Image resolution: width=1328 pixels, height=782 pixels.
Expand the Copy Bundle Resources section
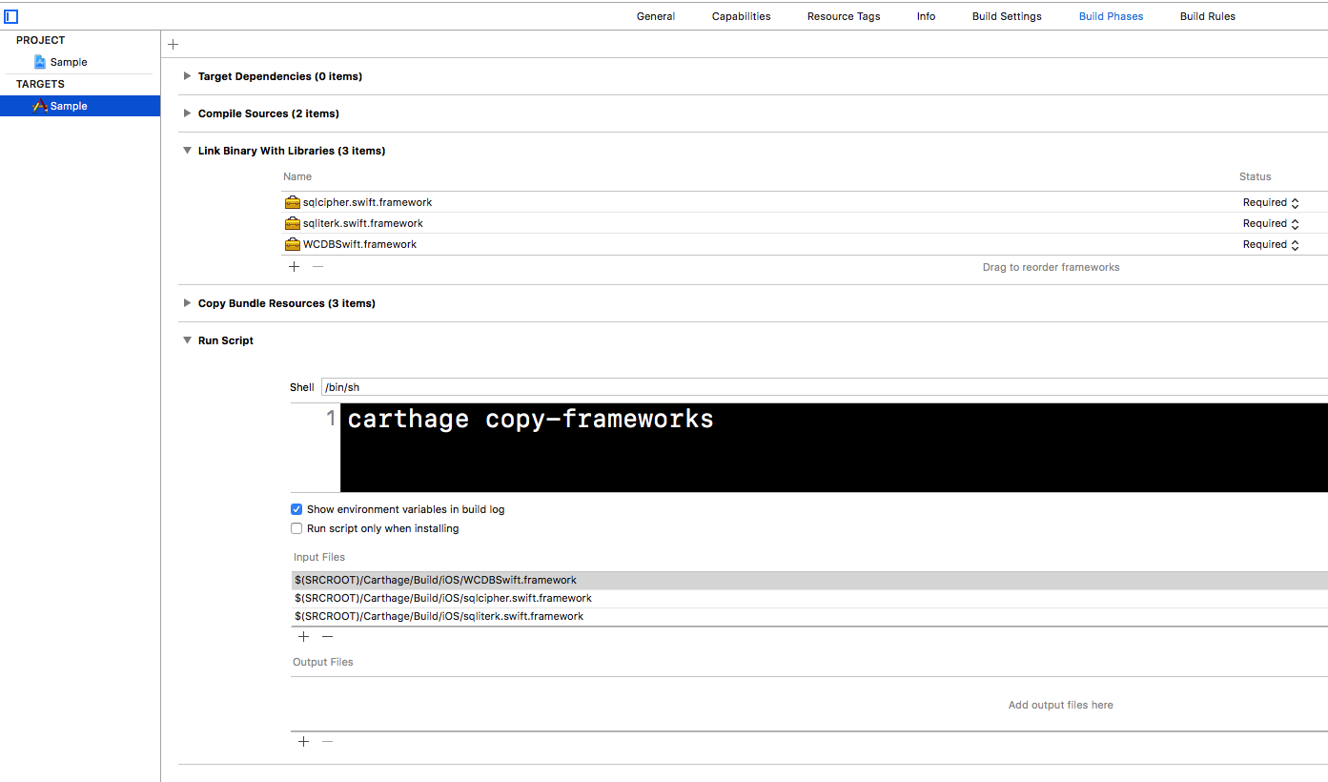pos(187,303)
